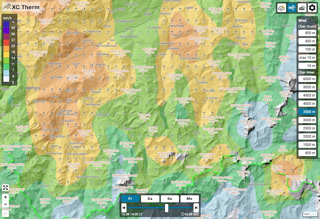The image size is (320, 219).
Task: Switch to the cloud cover weather layer
Action: (302, 8)
